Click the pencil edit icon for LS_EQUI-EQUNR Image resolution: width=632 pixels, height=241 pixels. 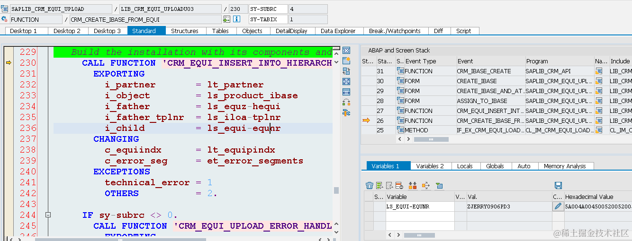click(x=558, y=207)
